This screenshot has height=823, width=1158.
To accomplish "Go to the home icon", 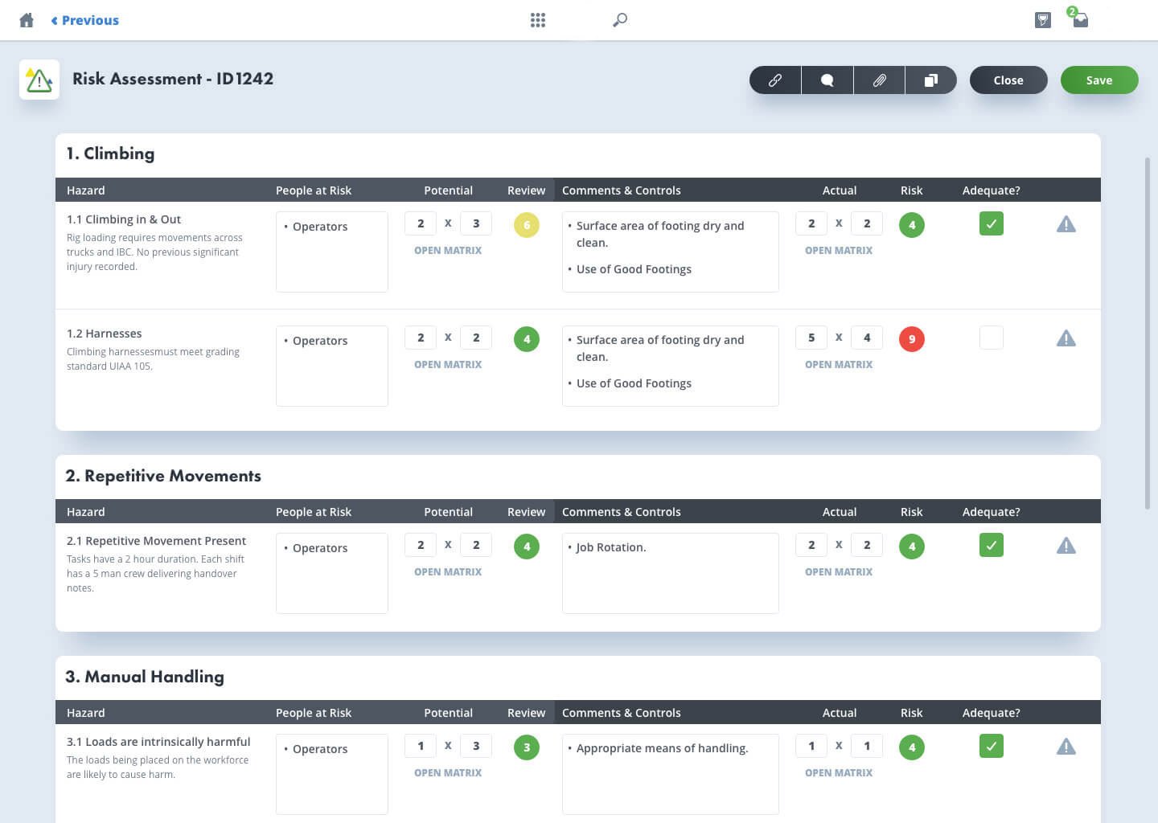I will point(27,20).
